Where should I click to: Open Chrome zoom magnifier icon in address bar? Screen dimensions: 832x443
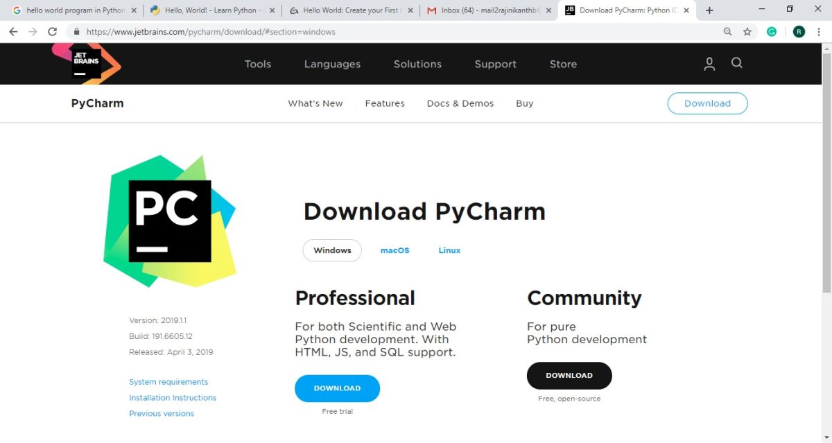pos(727,32)
